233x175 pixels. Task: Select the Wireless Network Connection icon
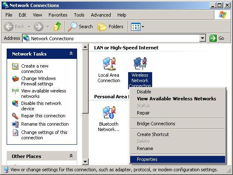(140, 63)
